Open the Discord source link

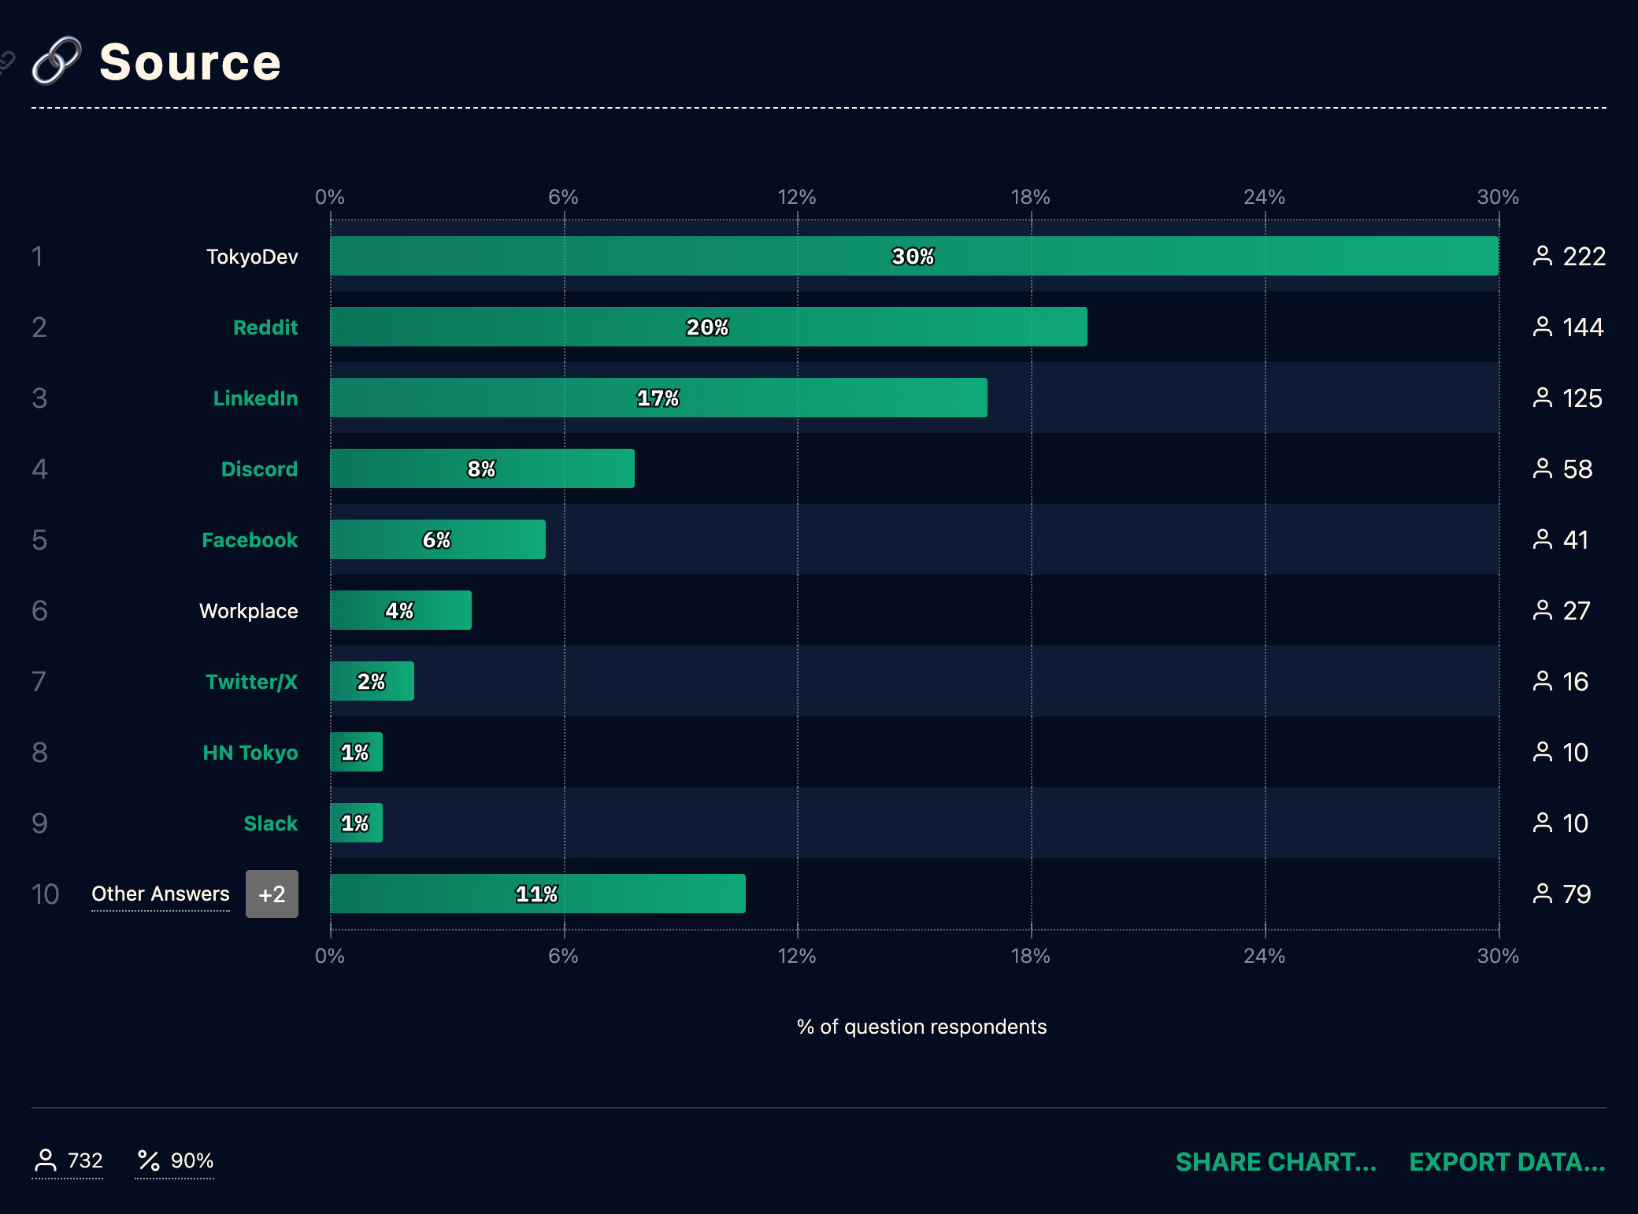(259, 469)
